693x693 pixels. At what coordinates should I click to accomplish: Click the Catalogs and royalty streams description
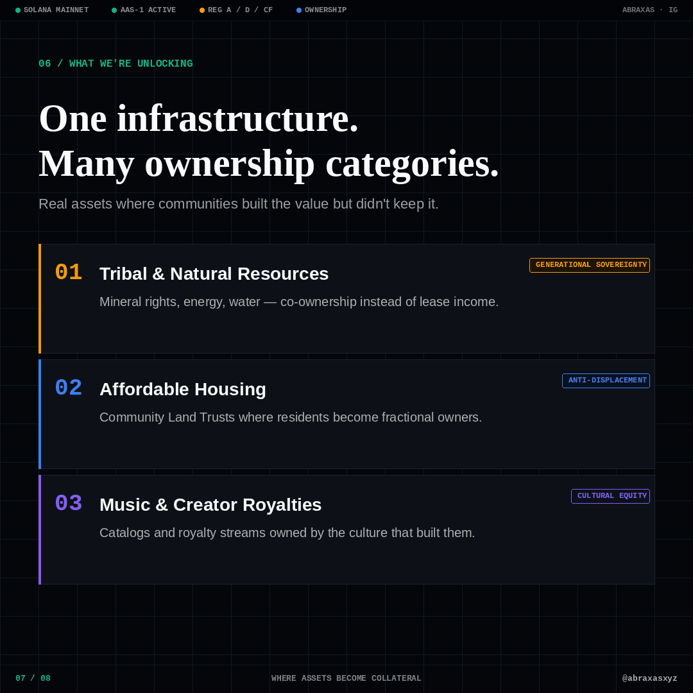[287, 533]
